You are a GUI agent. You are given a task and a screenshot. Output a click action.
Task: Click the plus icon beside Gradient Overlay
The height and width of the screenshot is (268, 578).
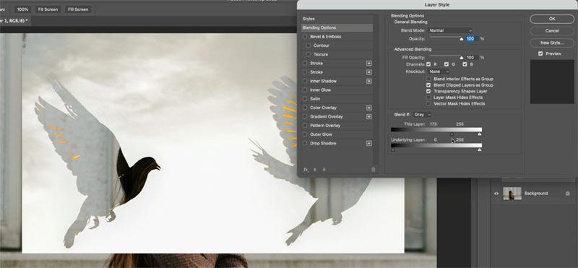click(x=368, y=116)
